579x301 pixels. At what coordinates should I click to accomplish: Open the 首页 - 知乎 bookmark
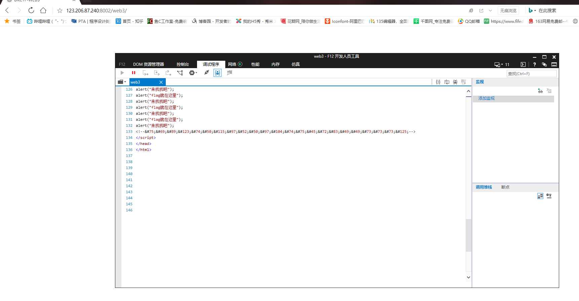tap(129, 21)
